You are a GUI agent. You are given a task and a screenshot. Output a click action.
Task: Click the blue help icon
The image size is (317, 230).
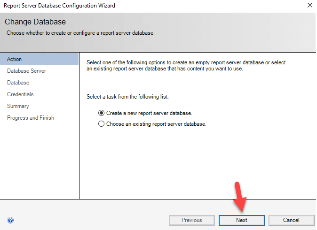pos(10,220)
